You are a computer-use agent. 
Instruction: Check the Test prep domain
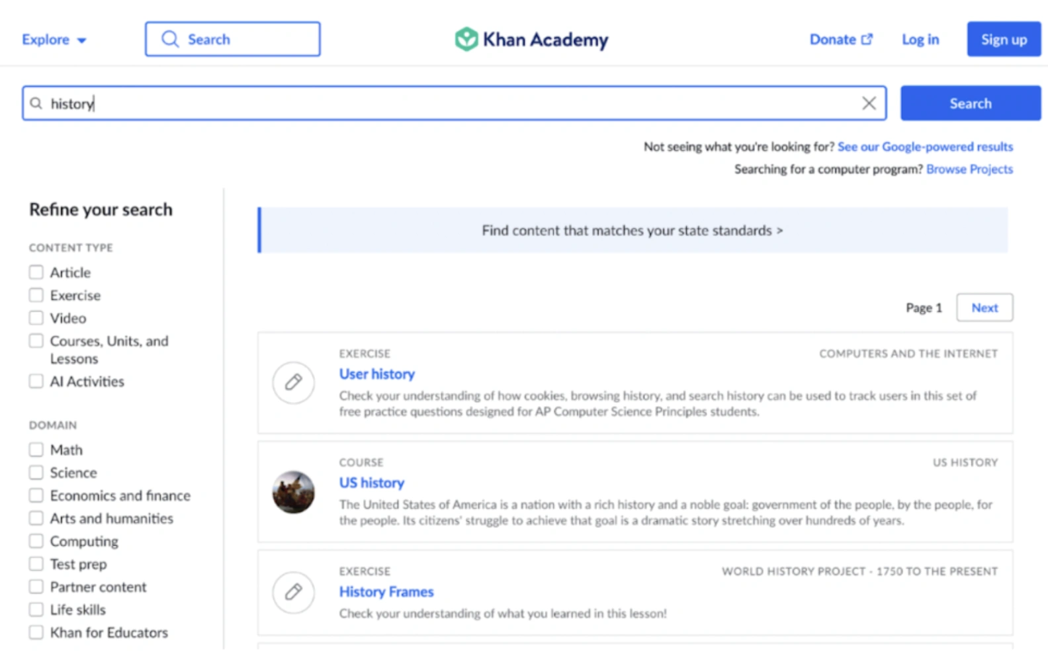click(36, 564)
